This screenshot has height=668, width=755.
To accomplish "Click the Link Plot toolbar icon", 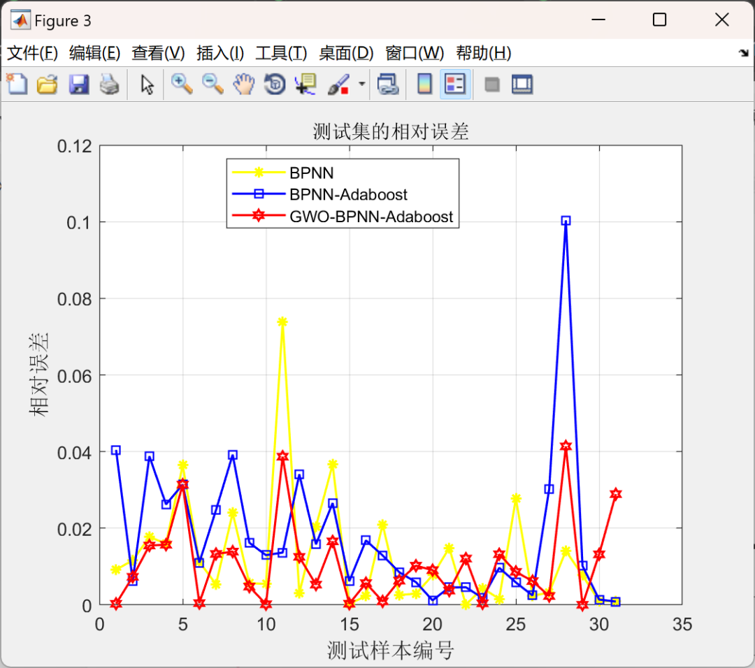I will [388, 85].
